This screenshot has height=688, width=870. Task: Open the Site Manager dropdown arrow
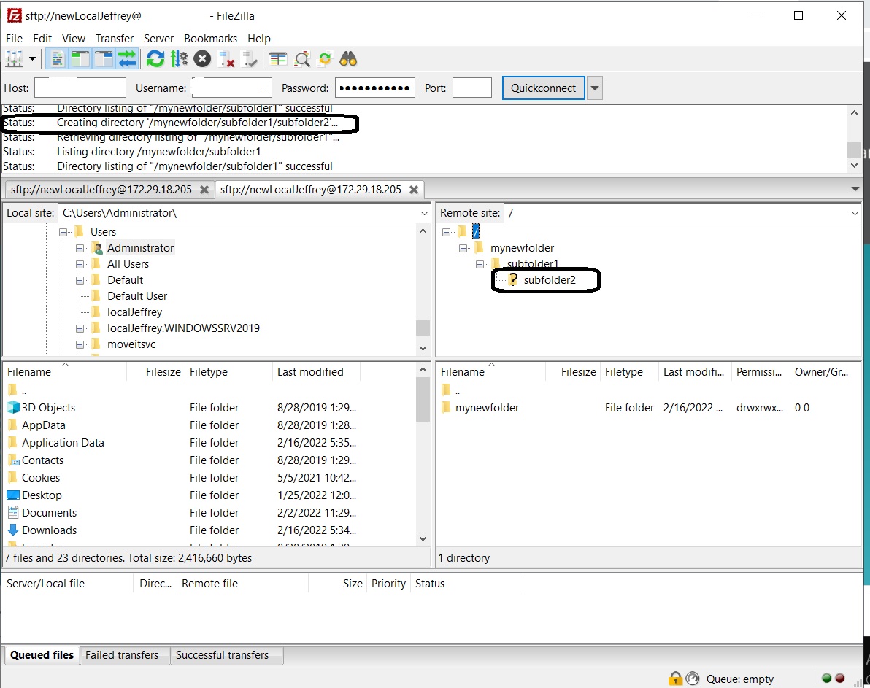(32, 58)
